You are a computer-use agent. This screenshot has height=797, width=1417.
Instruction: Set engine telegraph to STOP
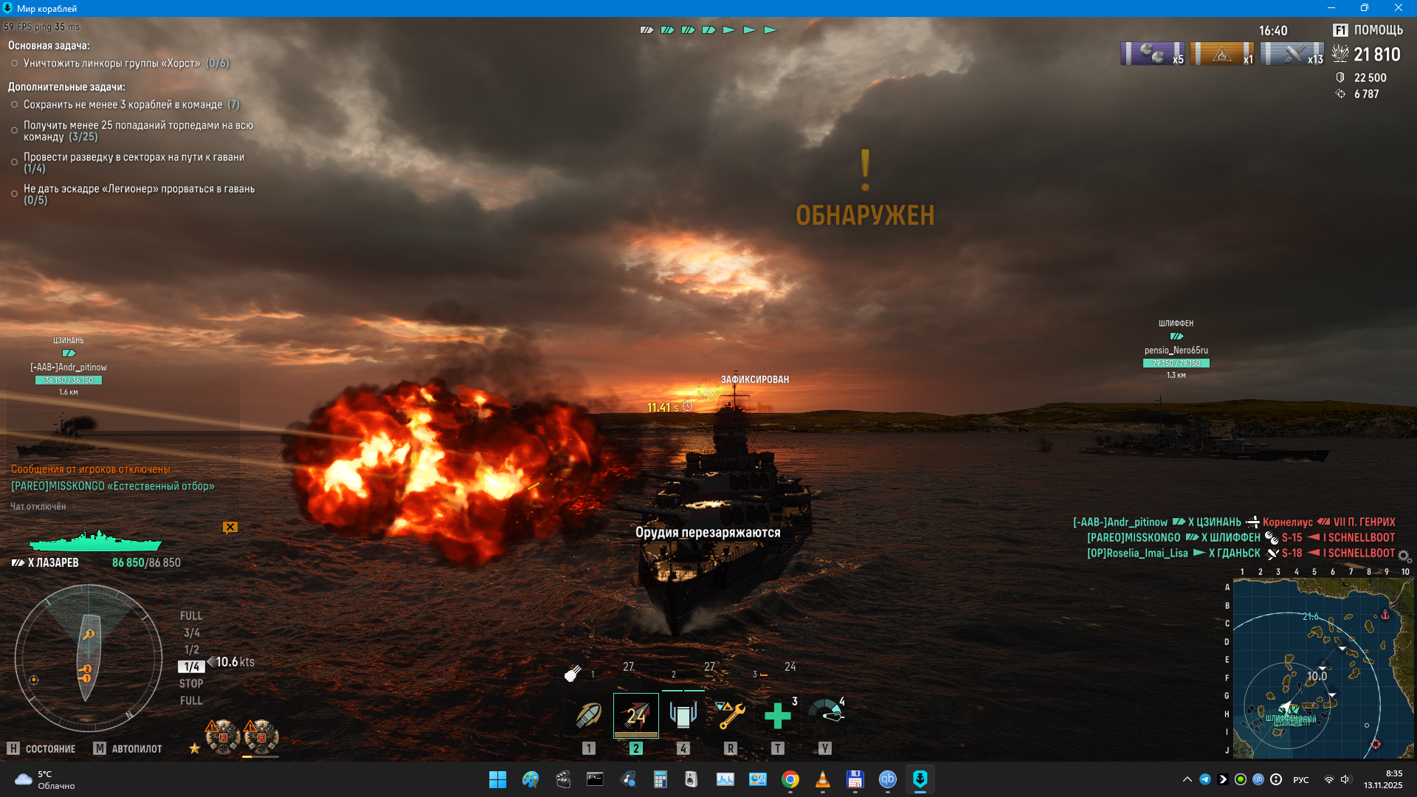coord(191,683)
